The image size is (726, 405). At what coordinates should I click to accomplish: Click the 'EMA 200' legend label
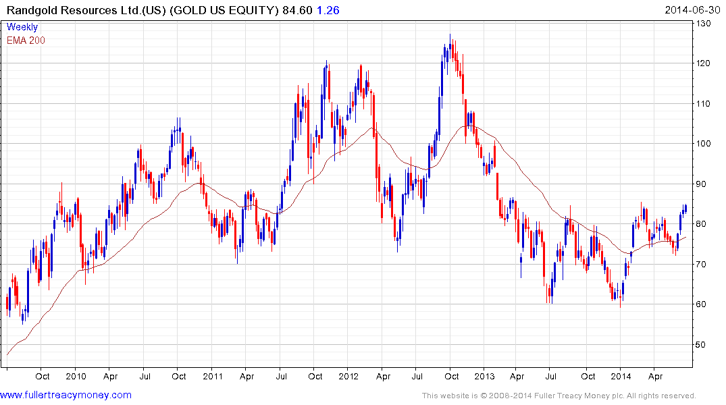click(26, 40)
